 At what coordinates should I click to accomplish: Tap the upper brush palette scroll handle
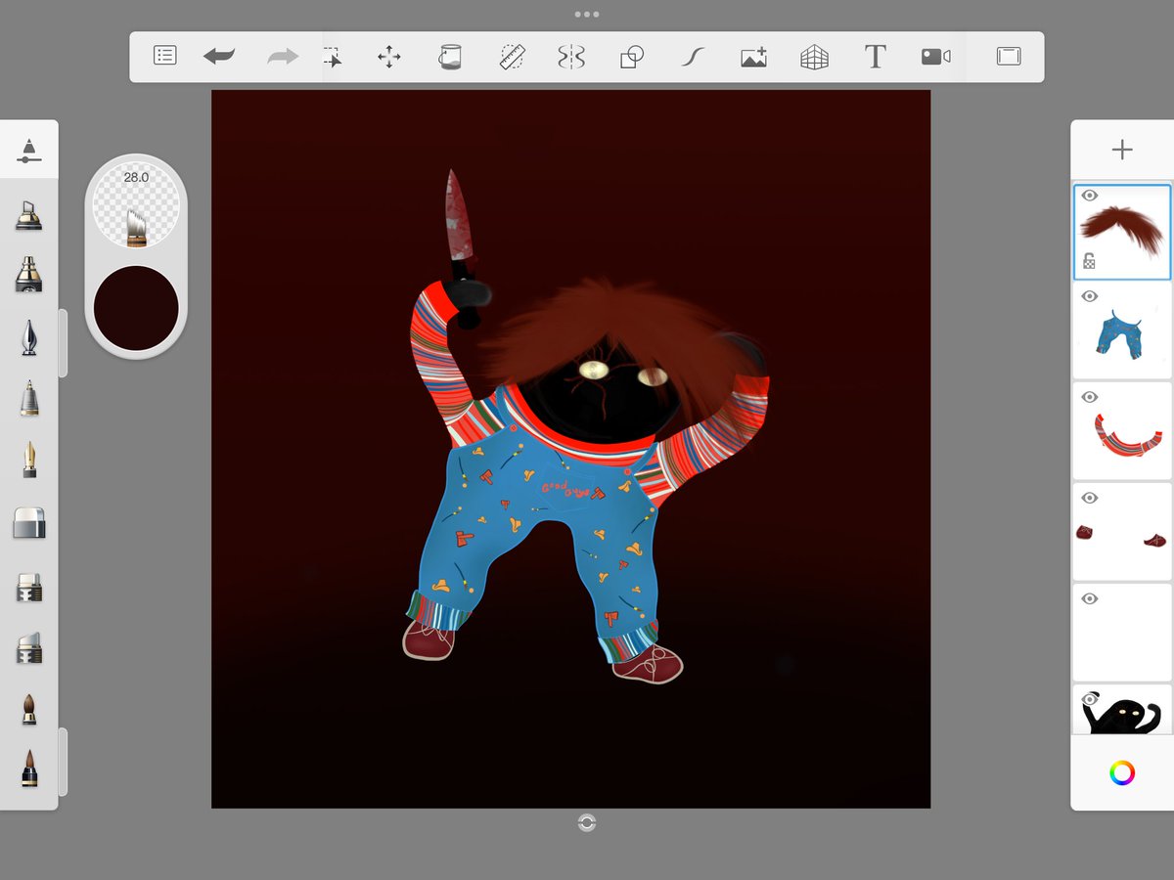(63, 343)
